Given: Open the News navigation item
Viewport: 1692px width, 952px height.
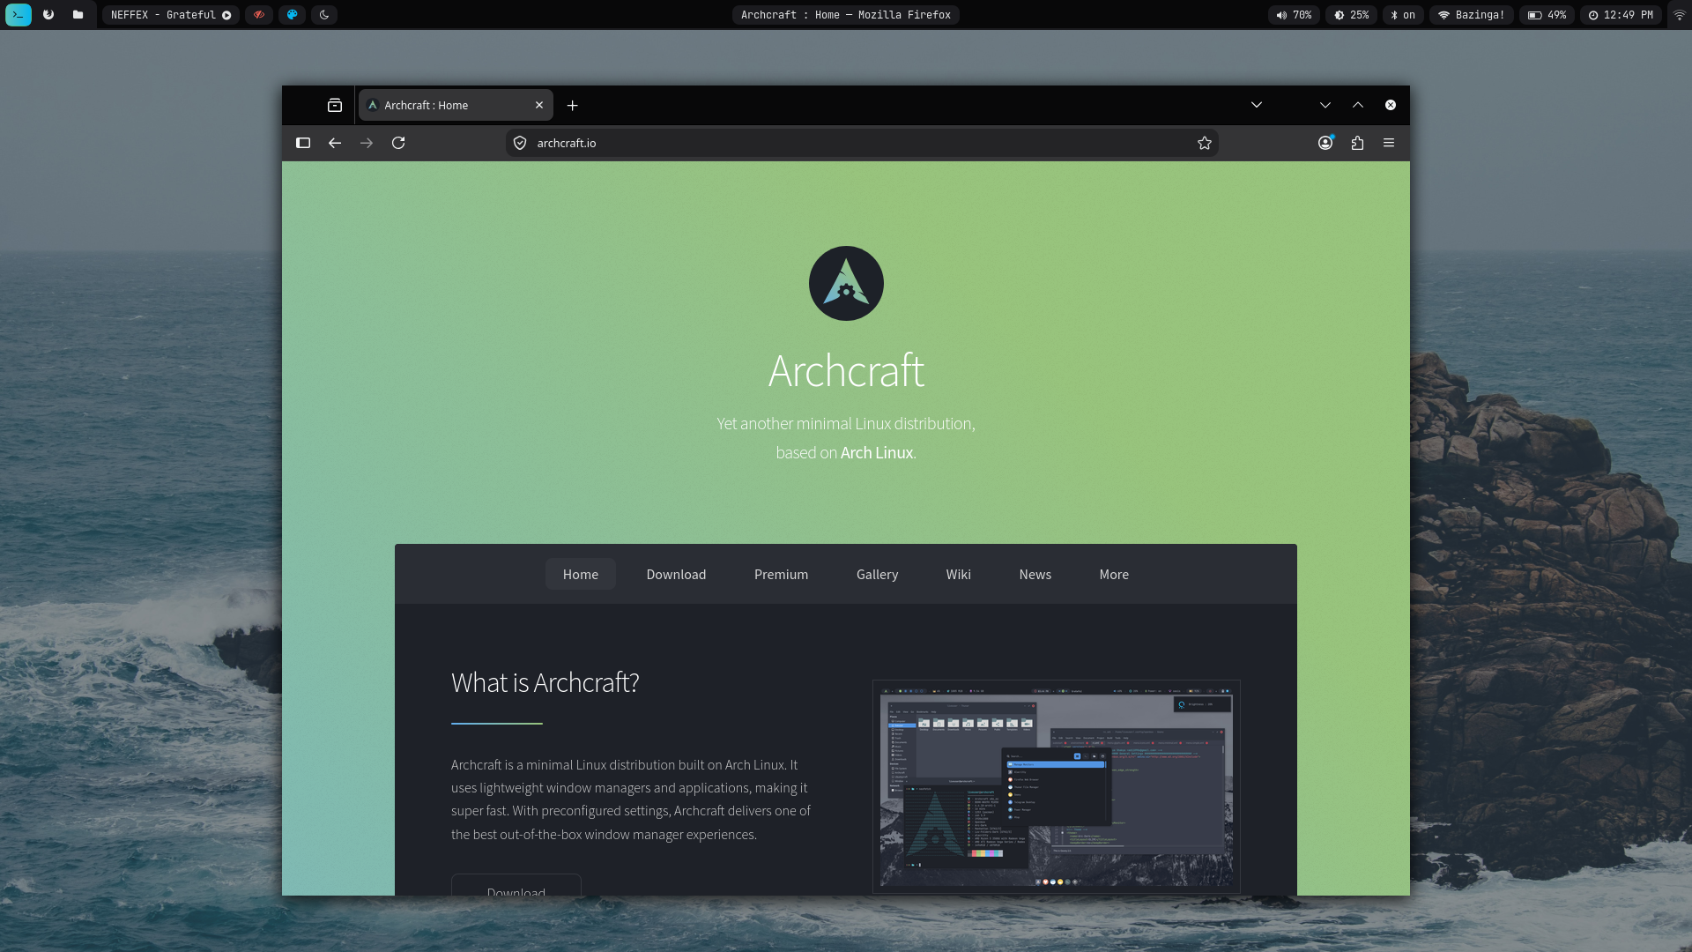Looking at the screenshot, I should point(1035,574).
